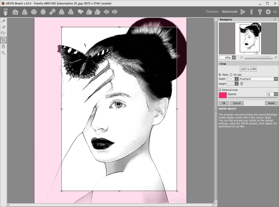The width and height of the screenshot is (279, 207).
Task: Switch to Express mode
Action: coord(212,12)
